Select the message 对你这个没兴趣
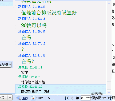115x101 pixels. coord(33,82)
